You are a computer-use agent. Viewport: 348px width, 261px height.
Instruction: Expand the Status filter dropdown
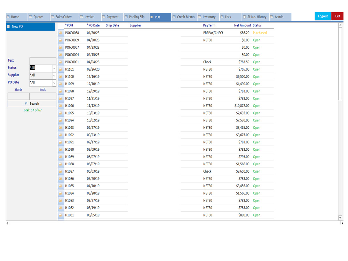point(54,68)
